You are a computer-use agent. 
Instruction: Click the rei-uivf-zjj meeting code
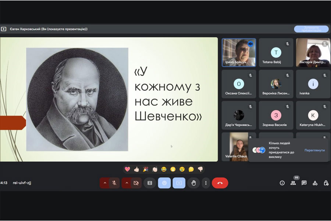pos(22,183)
